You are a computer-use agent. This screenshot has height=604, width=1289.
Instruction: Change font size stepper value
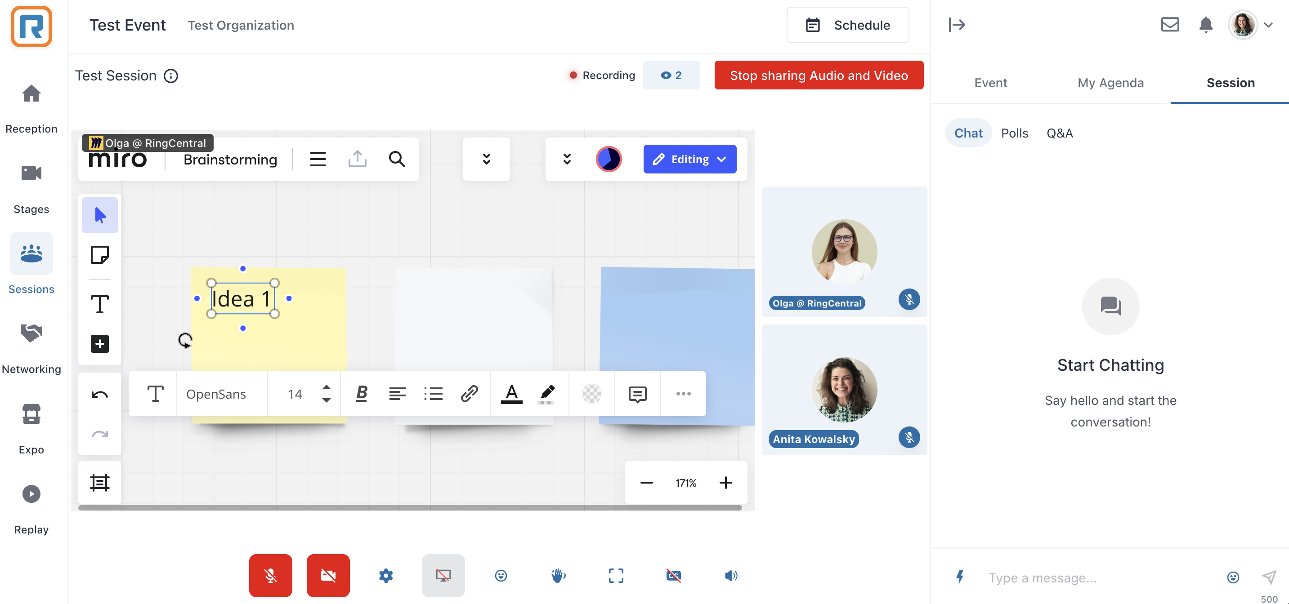point(326,394)
